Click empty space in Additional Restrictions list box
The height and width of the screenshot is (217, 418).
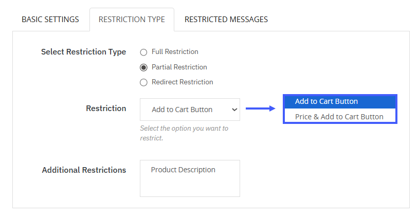(x=189, y=187)
